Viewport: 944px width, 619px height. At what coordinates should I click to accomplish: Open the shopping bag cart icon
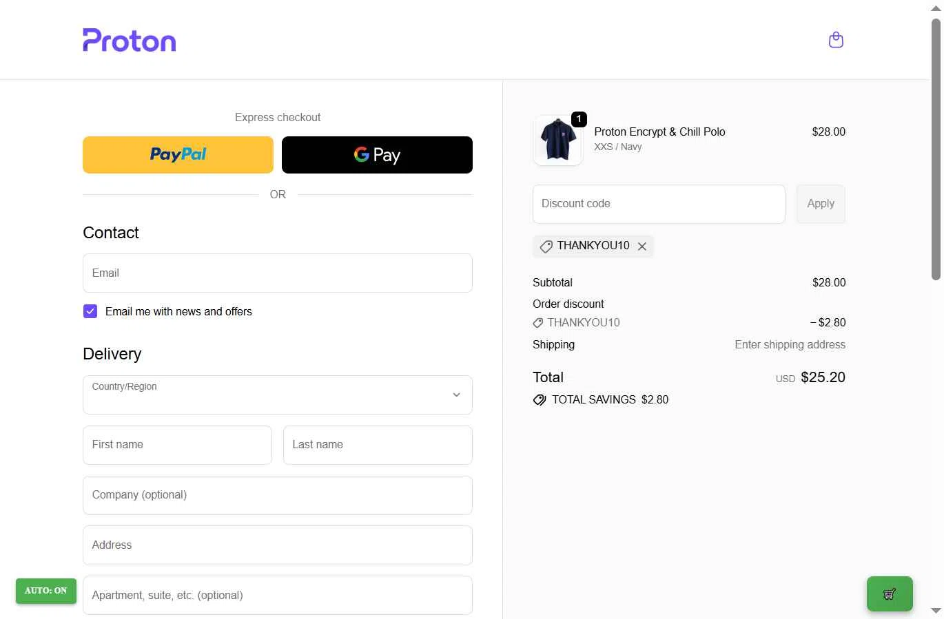click(836, 40)
